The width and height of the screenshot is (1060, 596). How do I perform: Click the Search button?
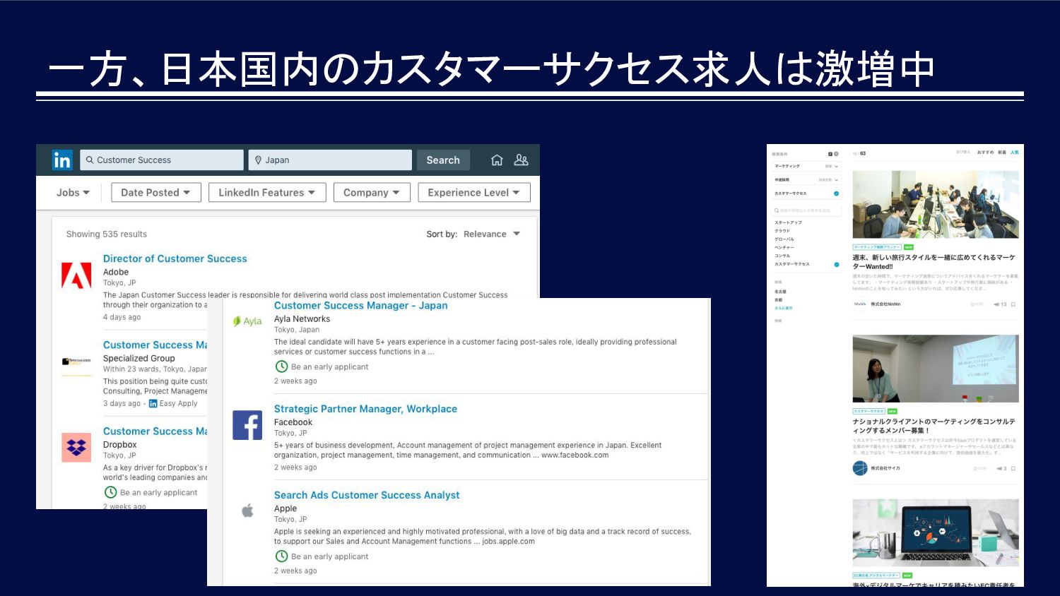pos(443,160)
